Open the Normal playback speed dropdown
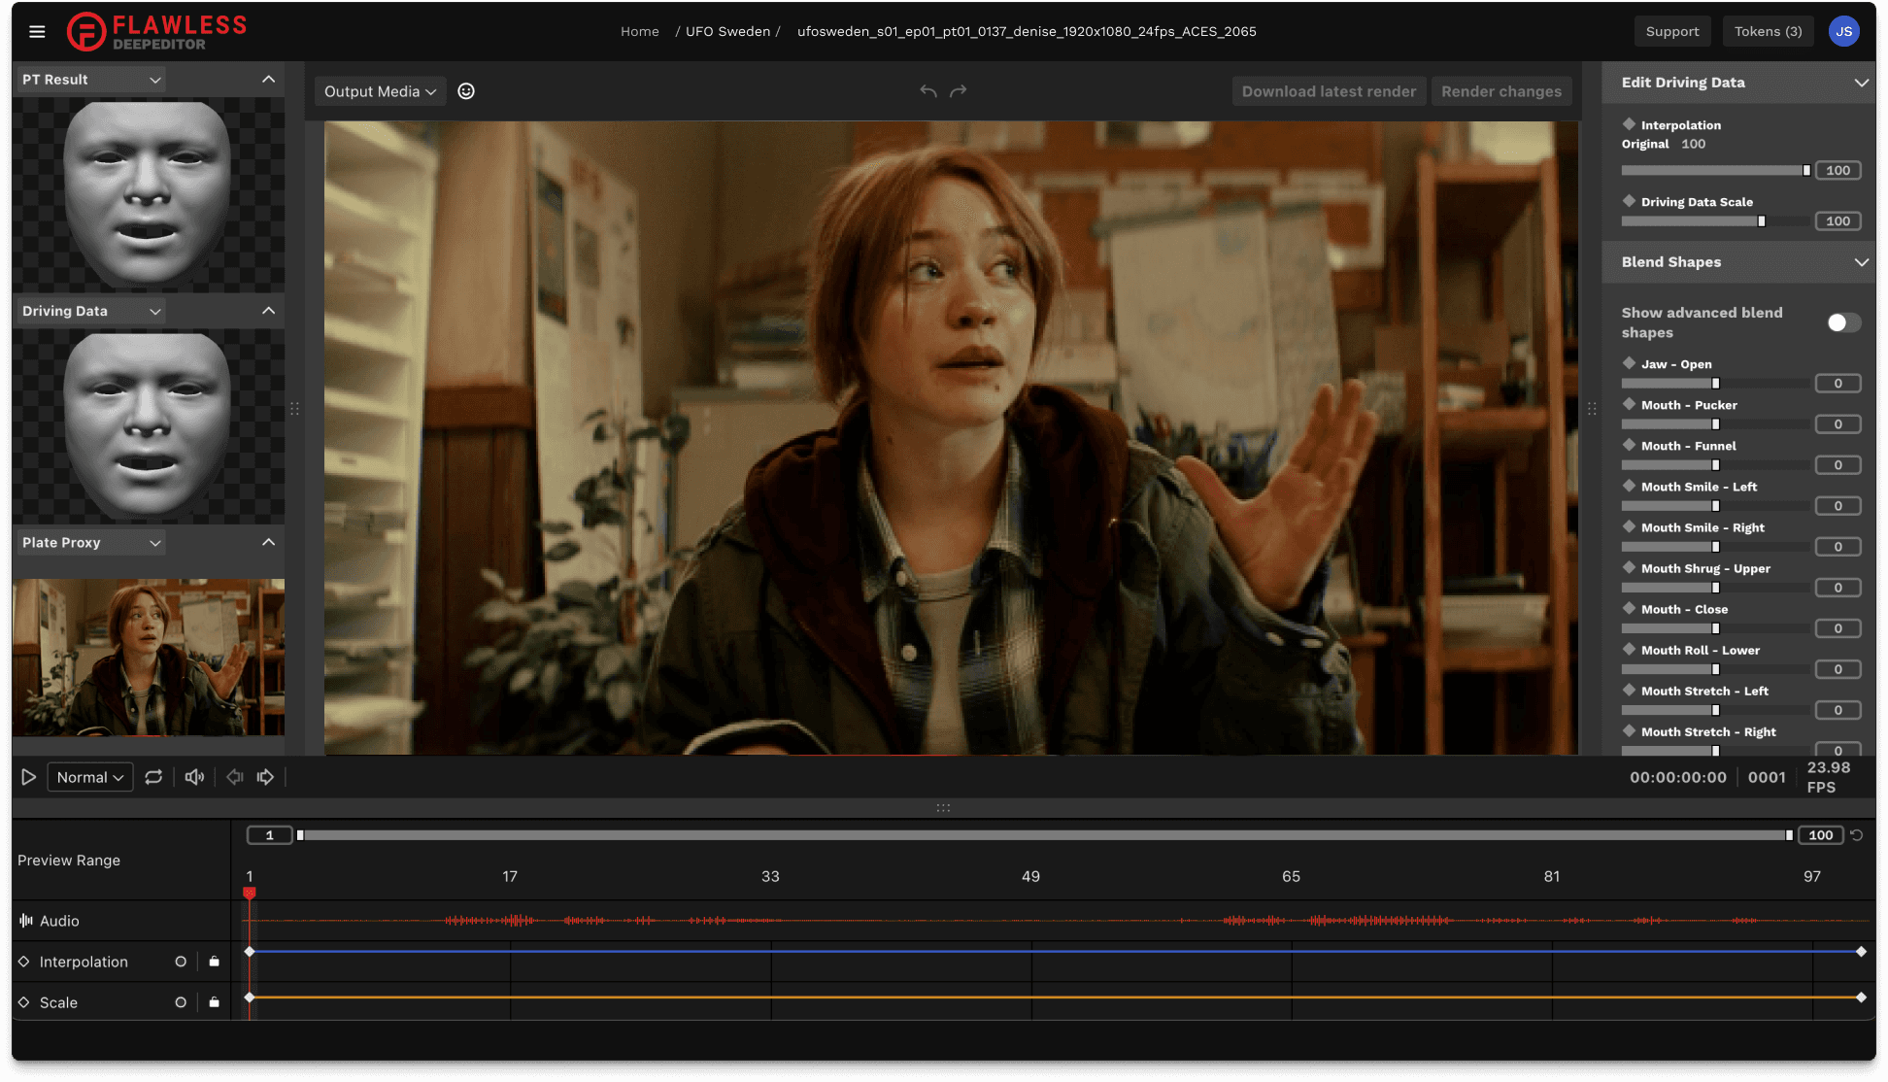This screenshot has height=1082, width=1888. click(90, 777)
